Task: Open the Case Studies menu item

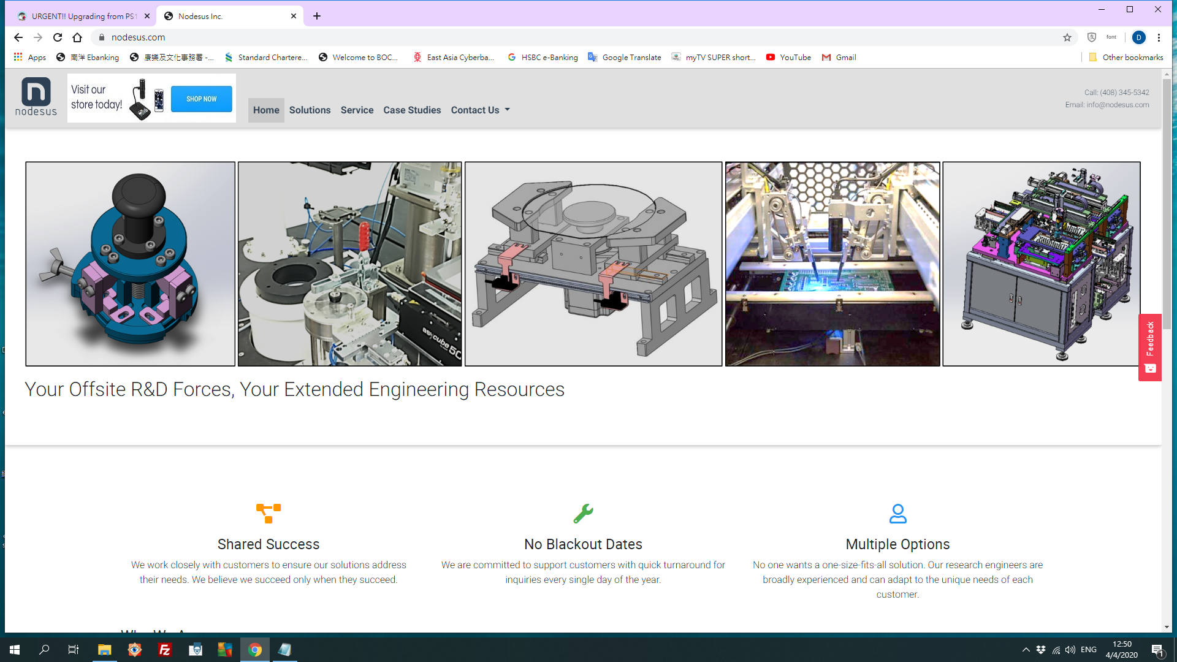Action: (412, 110)
